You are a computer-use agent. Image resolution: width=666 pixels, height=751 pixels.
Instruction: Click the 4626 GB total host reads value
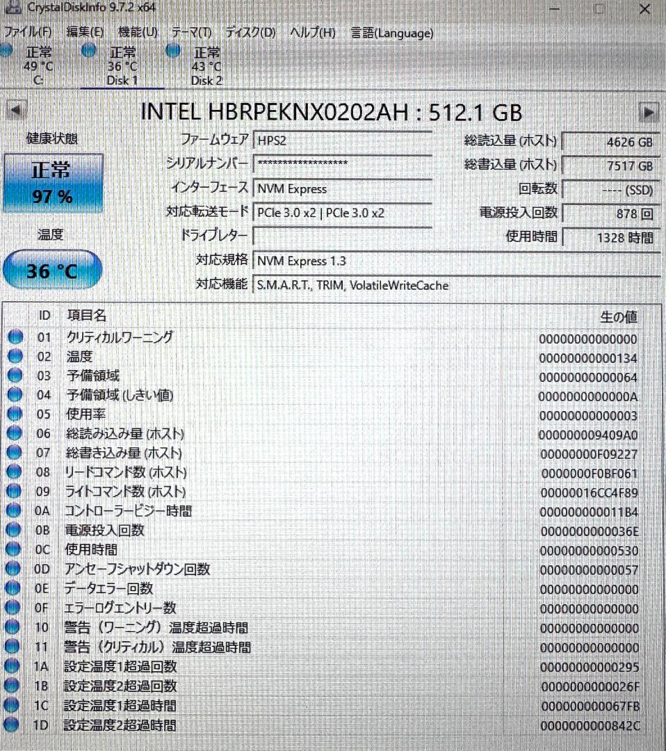[x=610, y=142]
